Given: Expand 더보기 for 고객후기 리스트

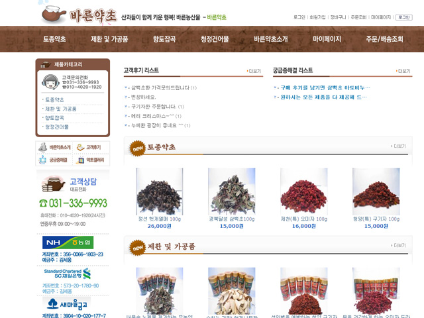Looking at the screenshot, I should click(x=254, y=71).
